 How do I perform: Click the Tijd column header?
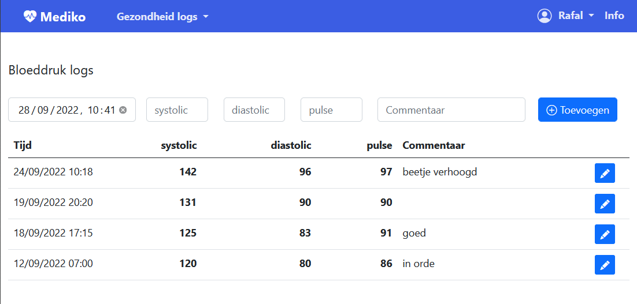click(23, 145)
